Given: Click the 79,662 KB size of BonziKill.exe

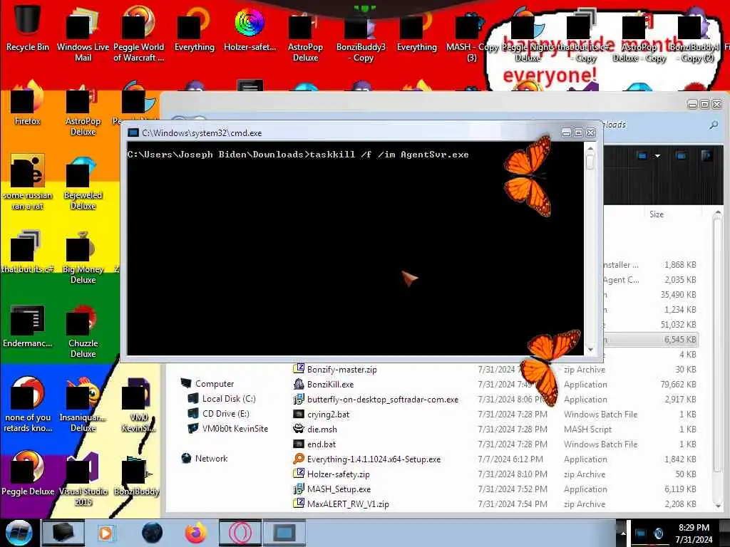Looking at the screenshot, I should pyautogui.click(x=678, y=384).
